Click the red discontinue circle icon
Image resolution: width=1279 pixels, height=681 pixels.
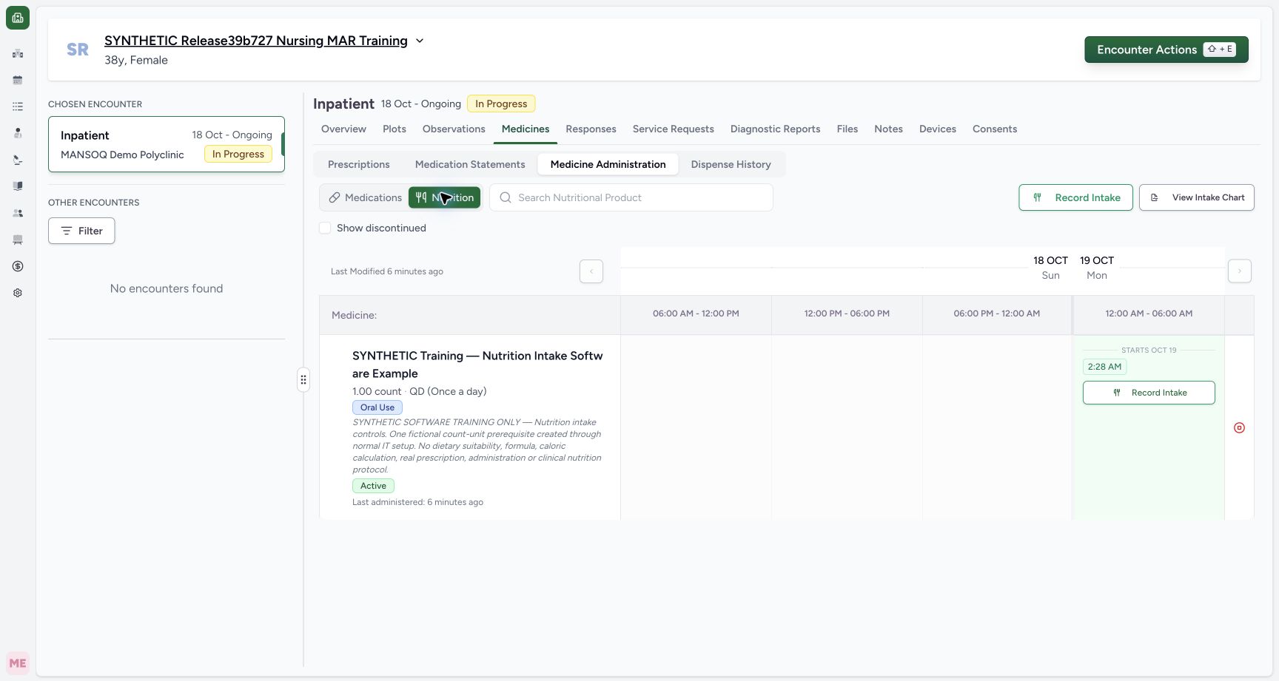(1239, 428)
